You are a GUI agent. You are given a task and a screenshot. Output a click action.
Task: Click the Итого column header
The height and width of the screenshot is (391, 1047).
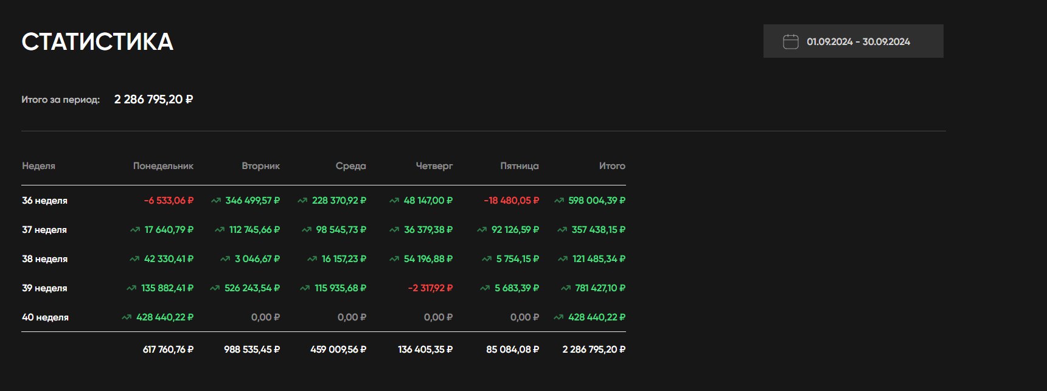click(611, 166)
